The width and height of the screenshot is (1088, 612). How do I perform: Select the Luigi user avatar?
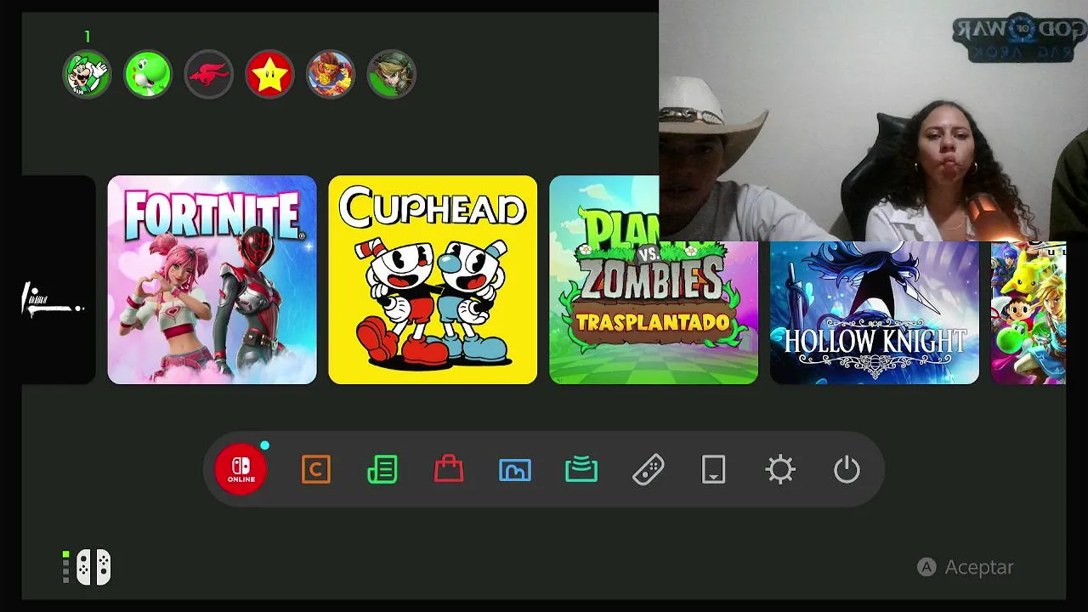click(x=87, y=75)
